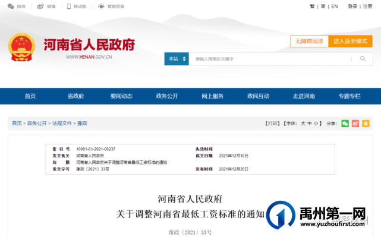This screenshot has width=381, height=237.
Task: Open the smart Q&A (智能问答) icon
Action: point(101,7)
